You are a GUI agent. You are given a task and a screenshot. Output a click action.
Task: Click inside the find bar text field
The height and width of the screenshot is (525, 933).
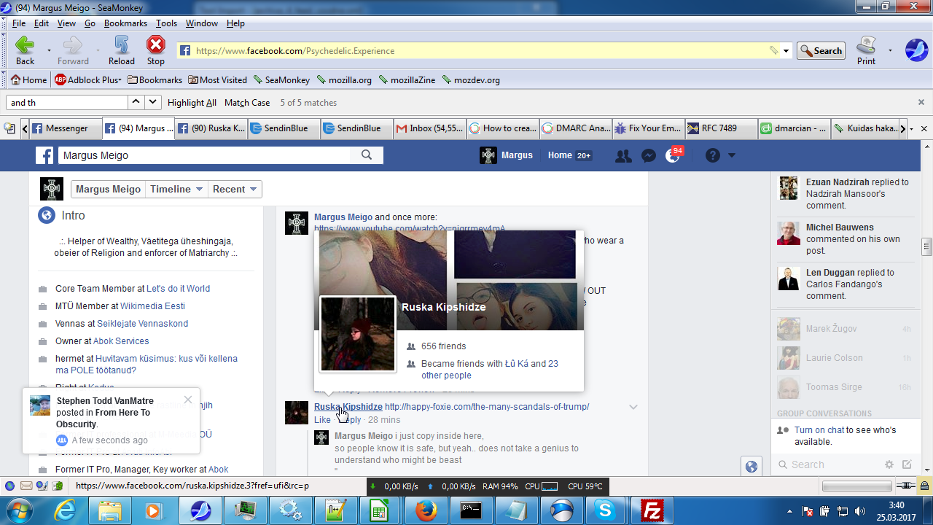pos(67,103)
